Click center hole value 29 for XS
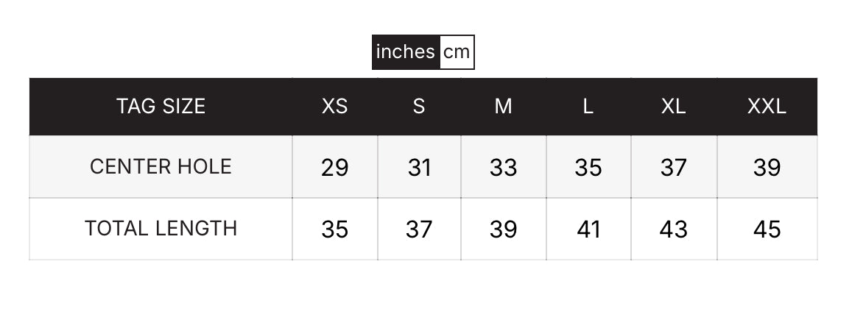This screenshot has height=320, width=852. tap(335, 168)
